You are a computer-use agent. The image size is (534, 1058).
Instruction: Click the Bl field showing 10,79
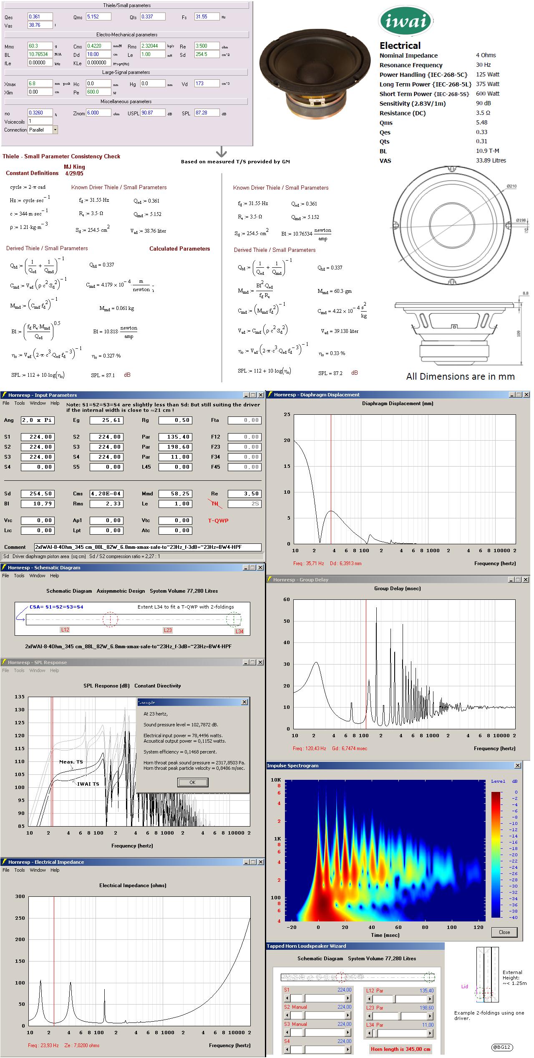[x=38, y=504]
